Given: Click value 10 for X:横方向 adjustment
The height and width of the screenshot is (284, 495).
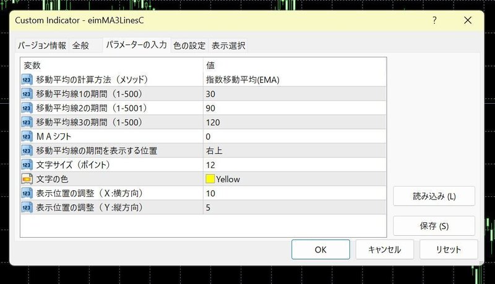Looking at the screenshot, I should tap(210, 193).
